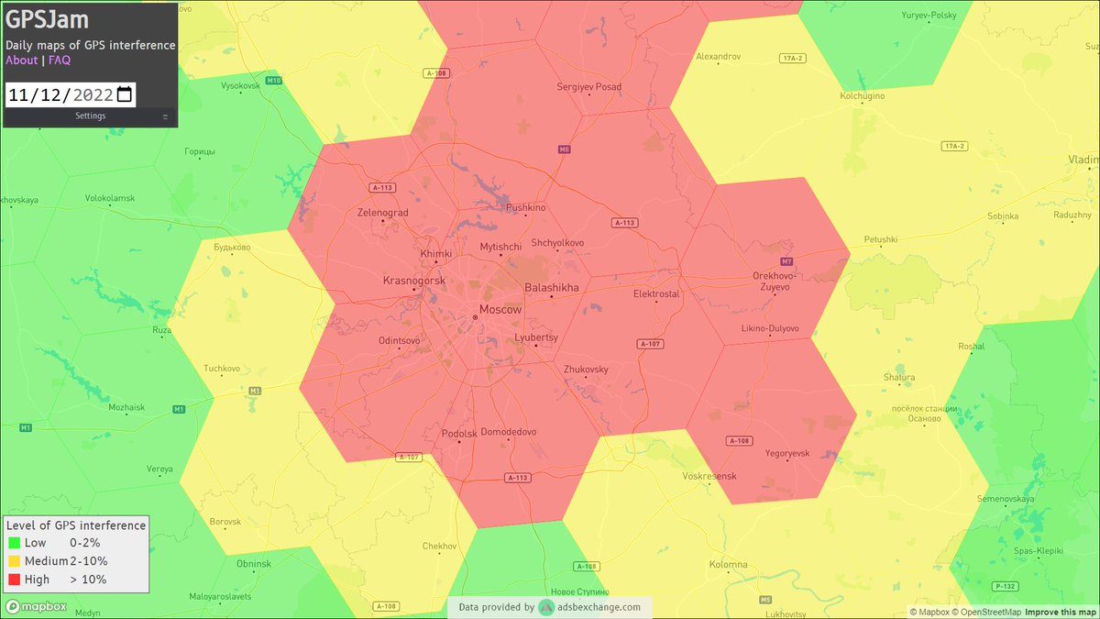The image size is (1100, 619).
Task: Expand the Settings panel
Action: tap(90, 116)
